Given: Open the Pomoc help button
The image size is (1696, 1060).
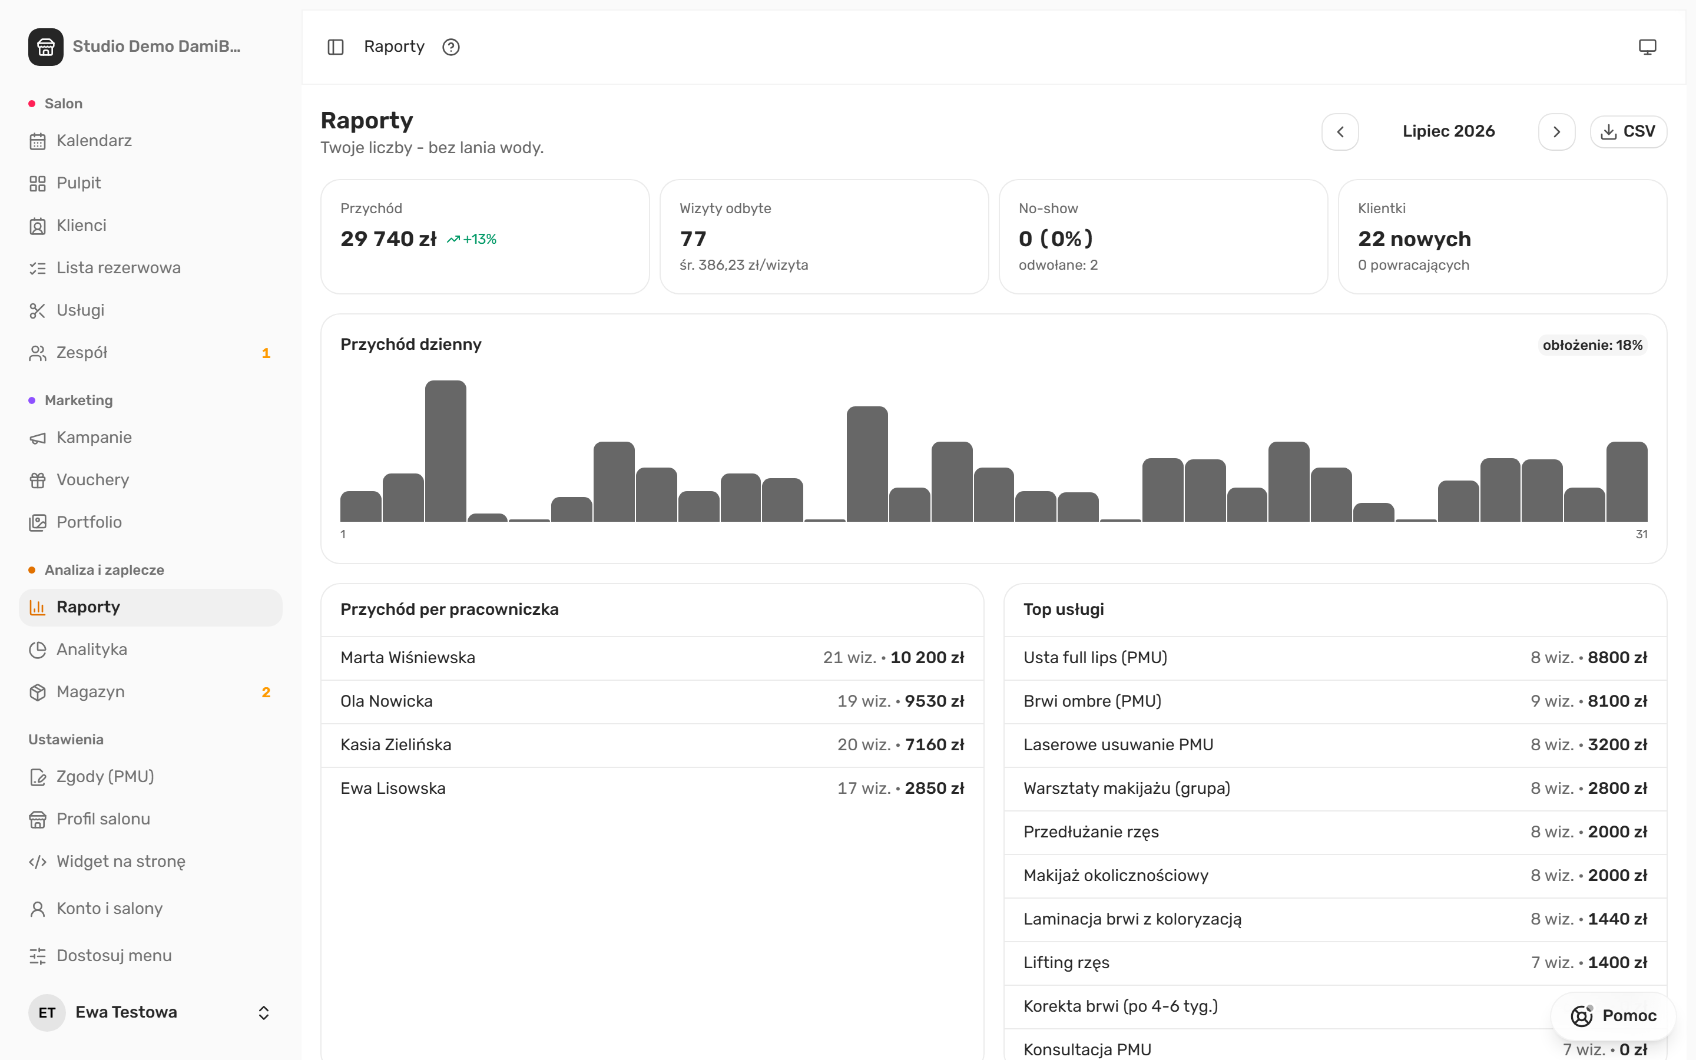Looking at the screenshot, I should click(1614, 1016).
